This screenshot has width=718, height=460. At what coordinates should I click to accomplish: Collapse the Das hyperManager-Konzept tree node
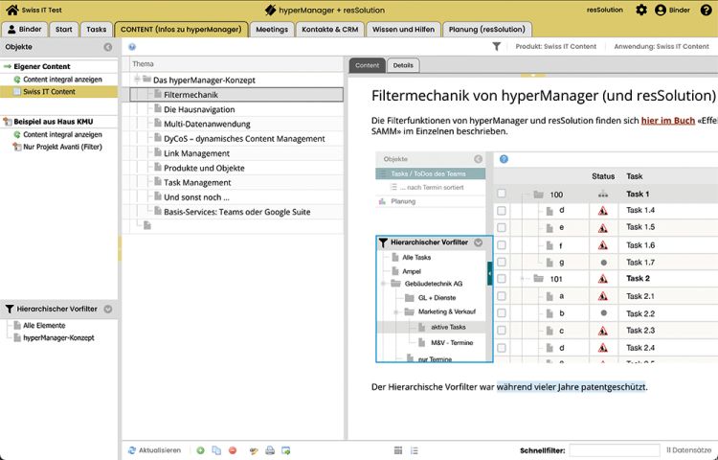click(x=137, y=80)
